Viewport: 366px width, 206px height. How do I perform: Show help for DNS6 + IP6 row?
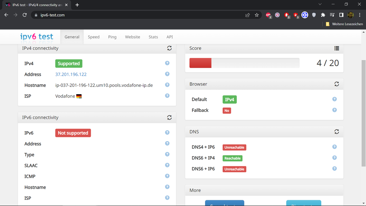point(334,168)
